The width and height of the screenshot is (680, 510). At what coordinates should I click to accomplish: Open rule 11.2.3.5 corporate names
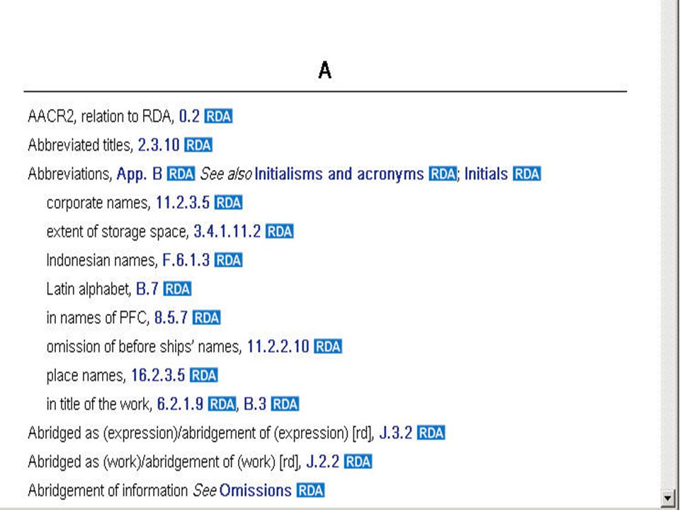click(x=183, y=203)
